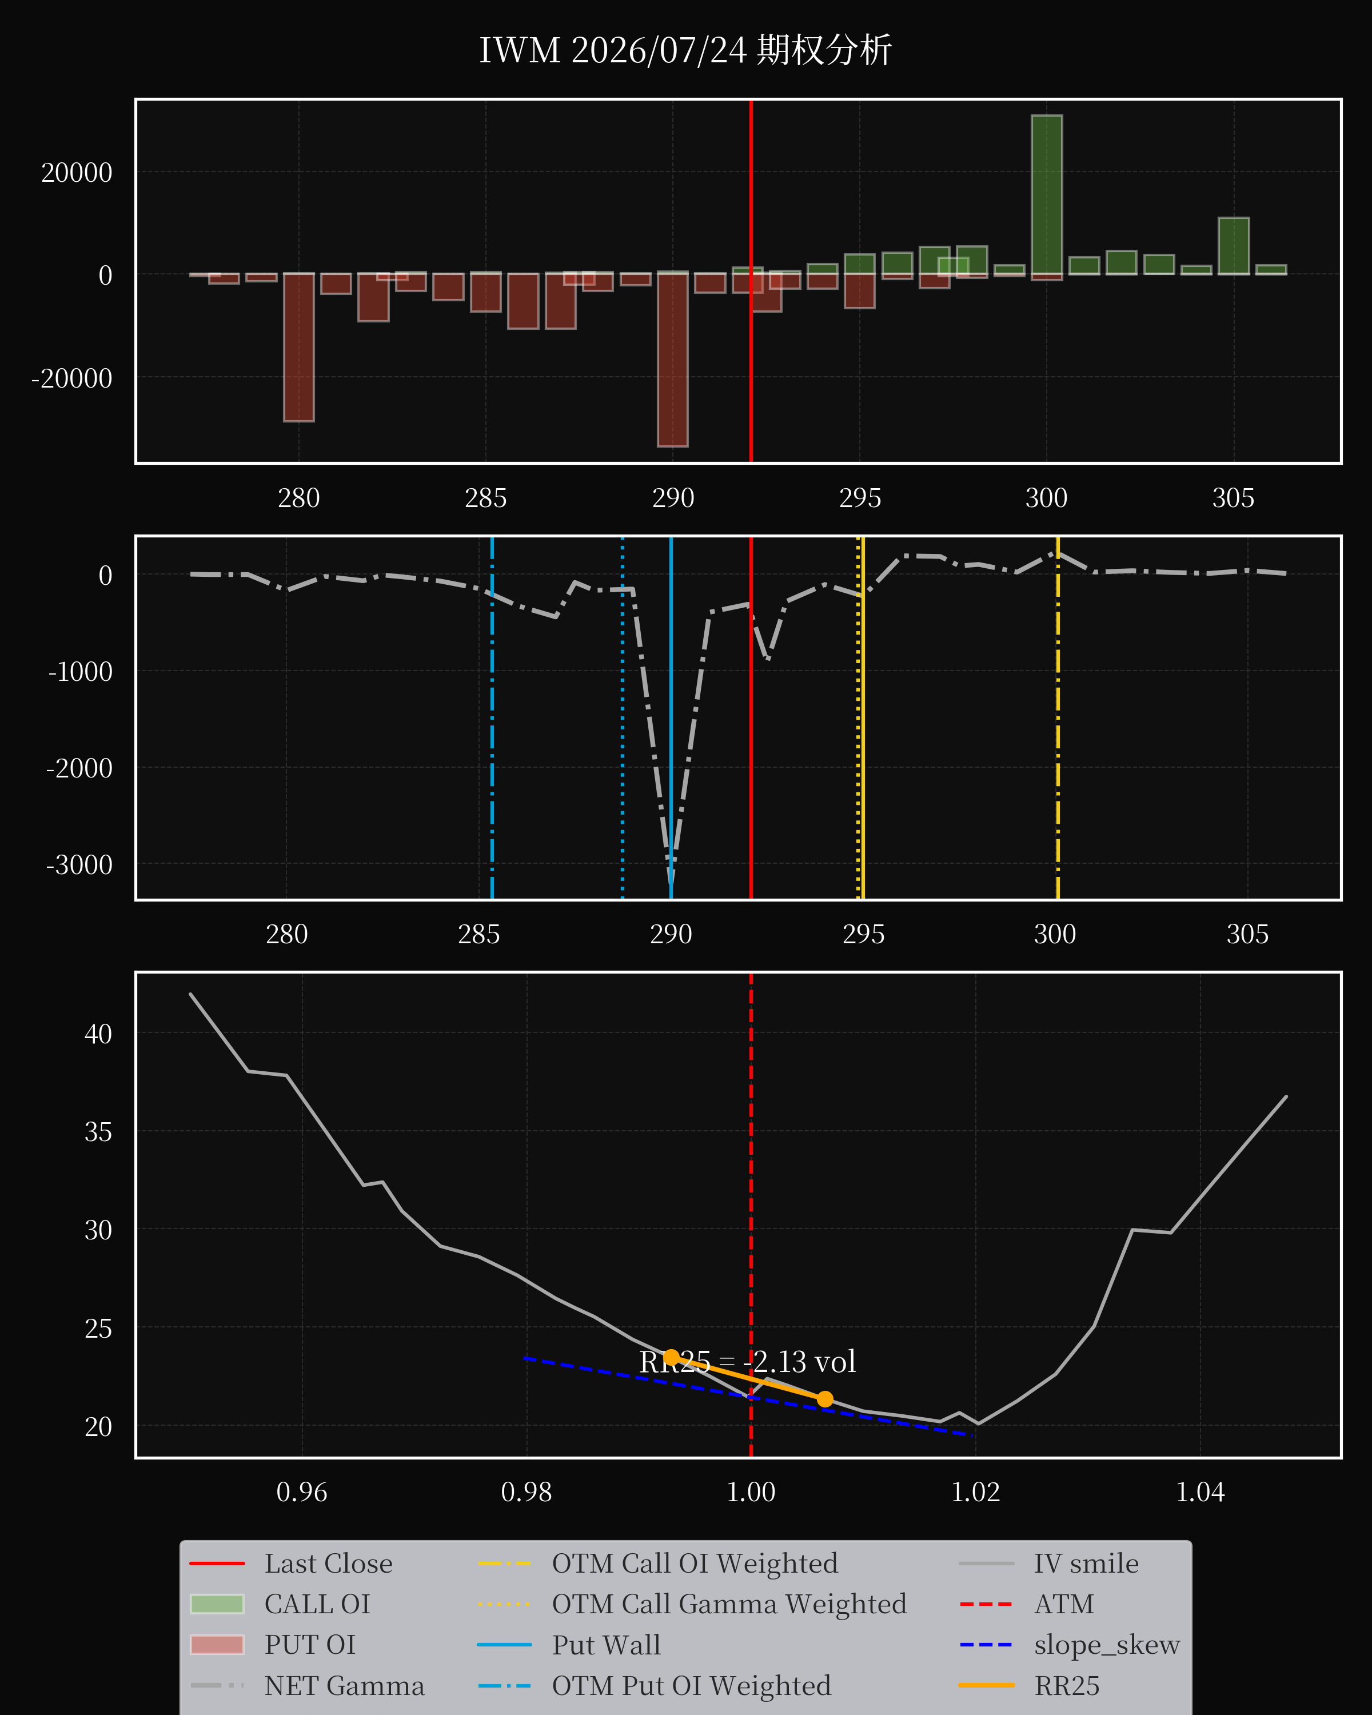
Task: Click the '20000' y-axis label in top chart
Action: [x=77, y=173]
